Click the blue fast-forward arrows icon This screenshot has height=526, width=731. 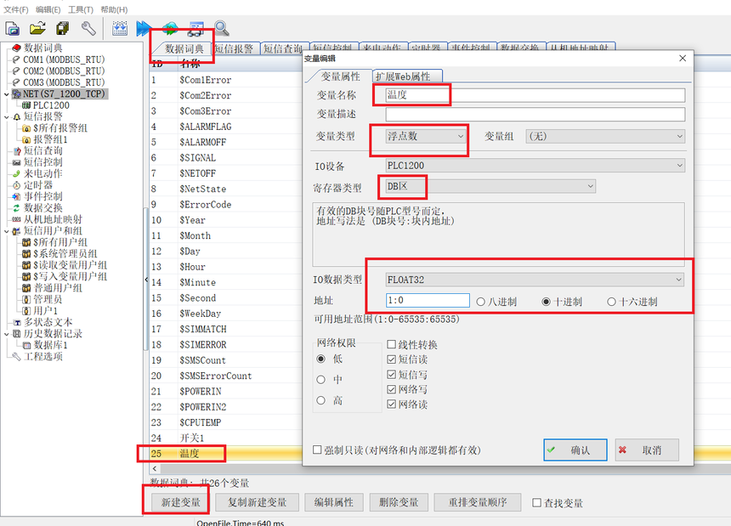pos(144,28)
